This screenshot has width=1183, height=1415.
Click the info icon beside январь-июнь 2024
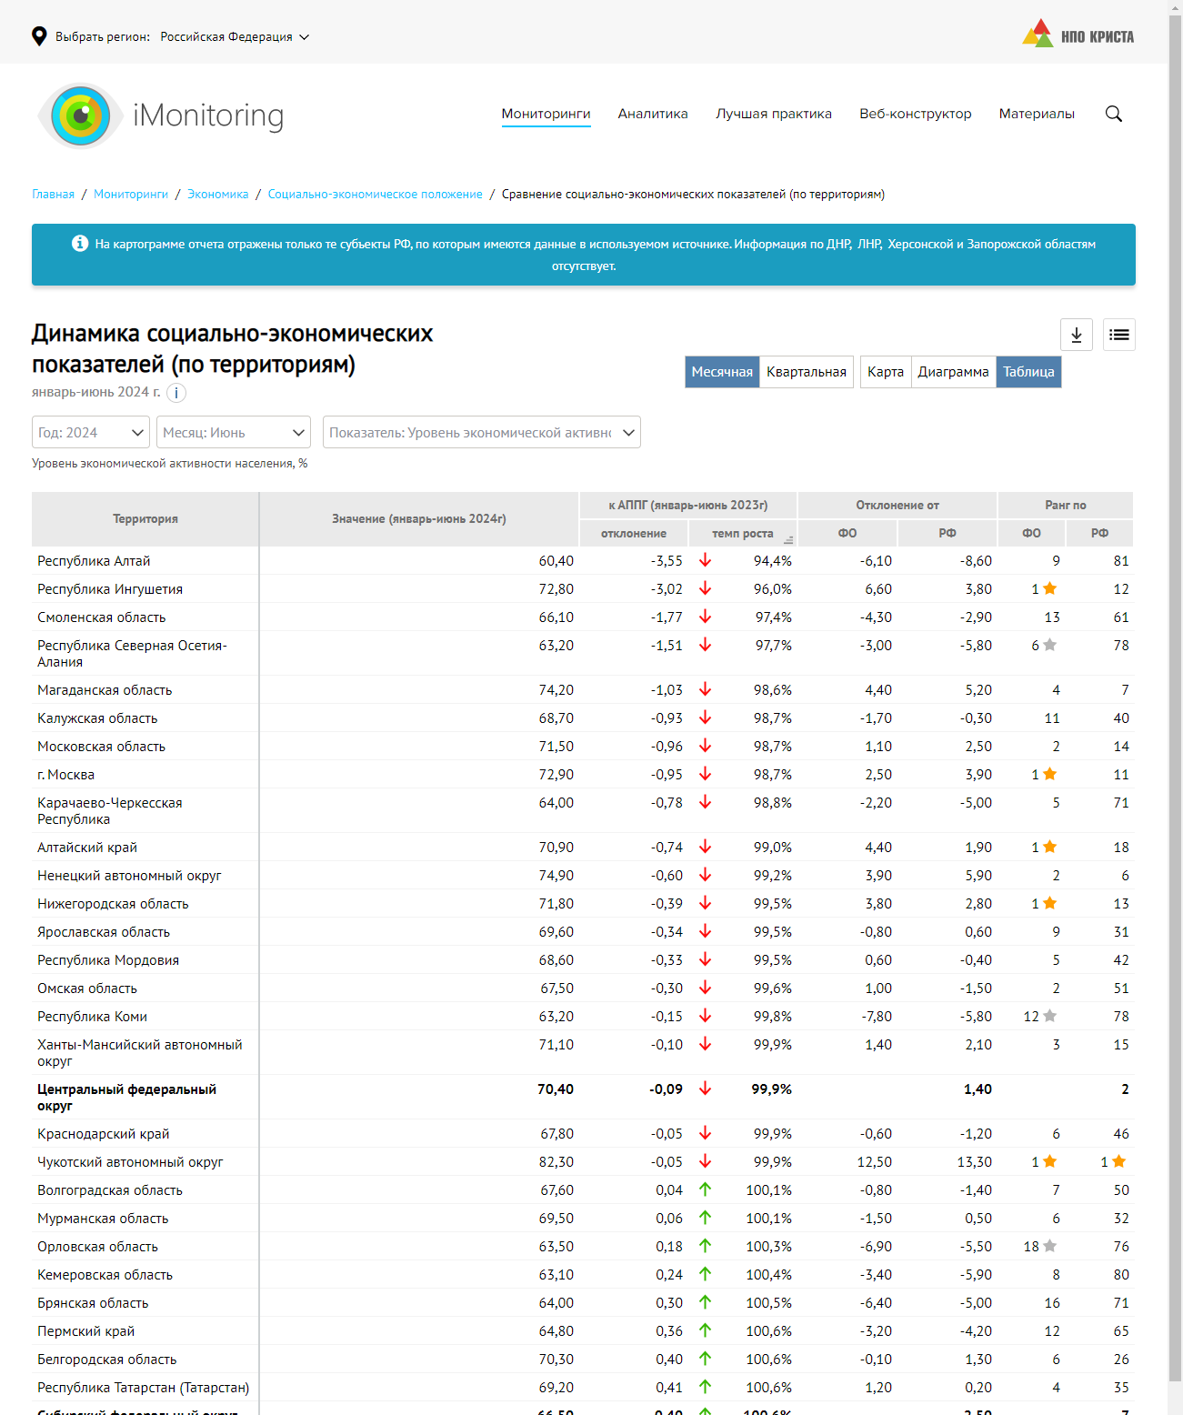pyautogui.click(x=176, y=393)
